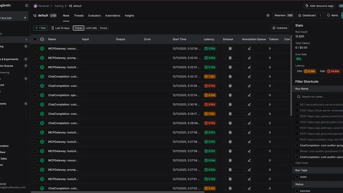Annotate the 4.54s latency run

[249, 95]
